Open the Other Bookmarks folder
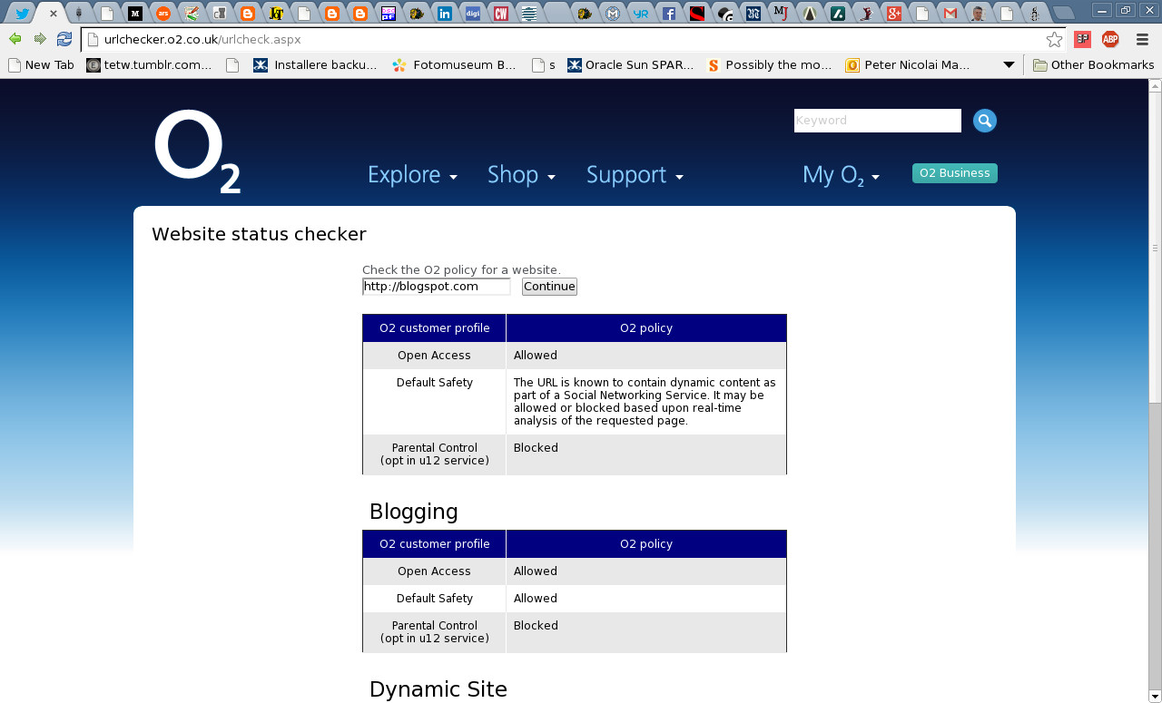Screen dimensions: 1162x703 (1094, 65)
